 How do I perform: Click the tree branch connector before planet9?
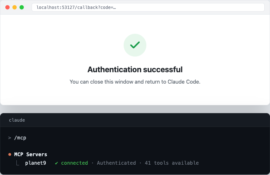coord(17,163)
